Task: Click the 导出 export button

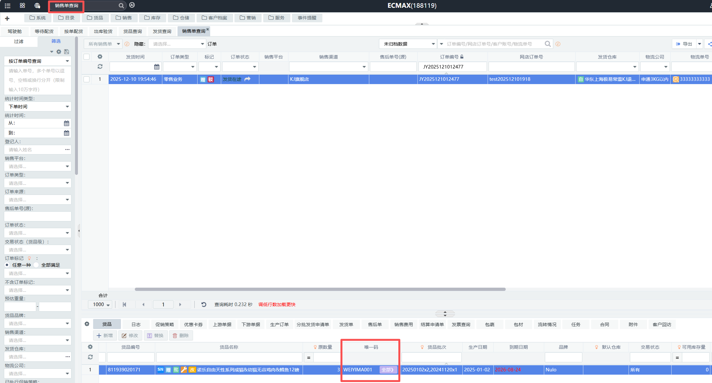Action: (x=684, y=44)
